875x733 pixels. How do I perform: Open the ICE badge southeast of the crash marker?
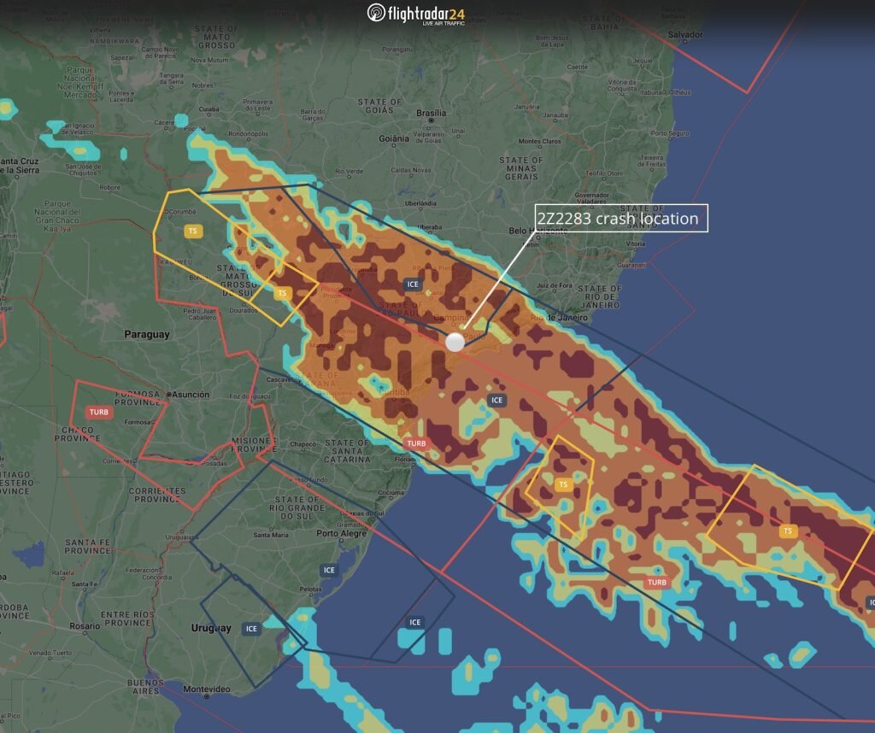coord(496,400)
